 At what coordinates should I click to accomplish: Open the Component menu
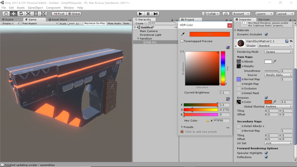53,8
